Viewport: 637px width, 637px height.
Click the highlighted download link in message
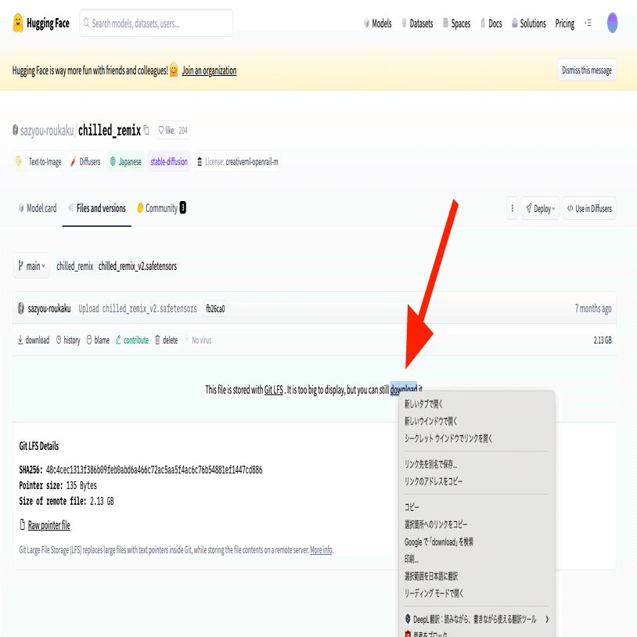(x=403, y=389)
